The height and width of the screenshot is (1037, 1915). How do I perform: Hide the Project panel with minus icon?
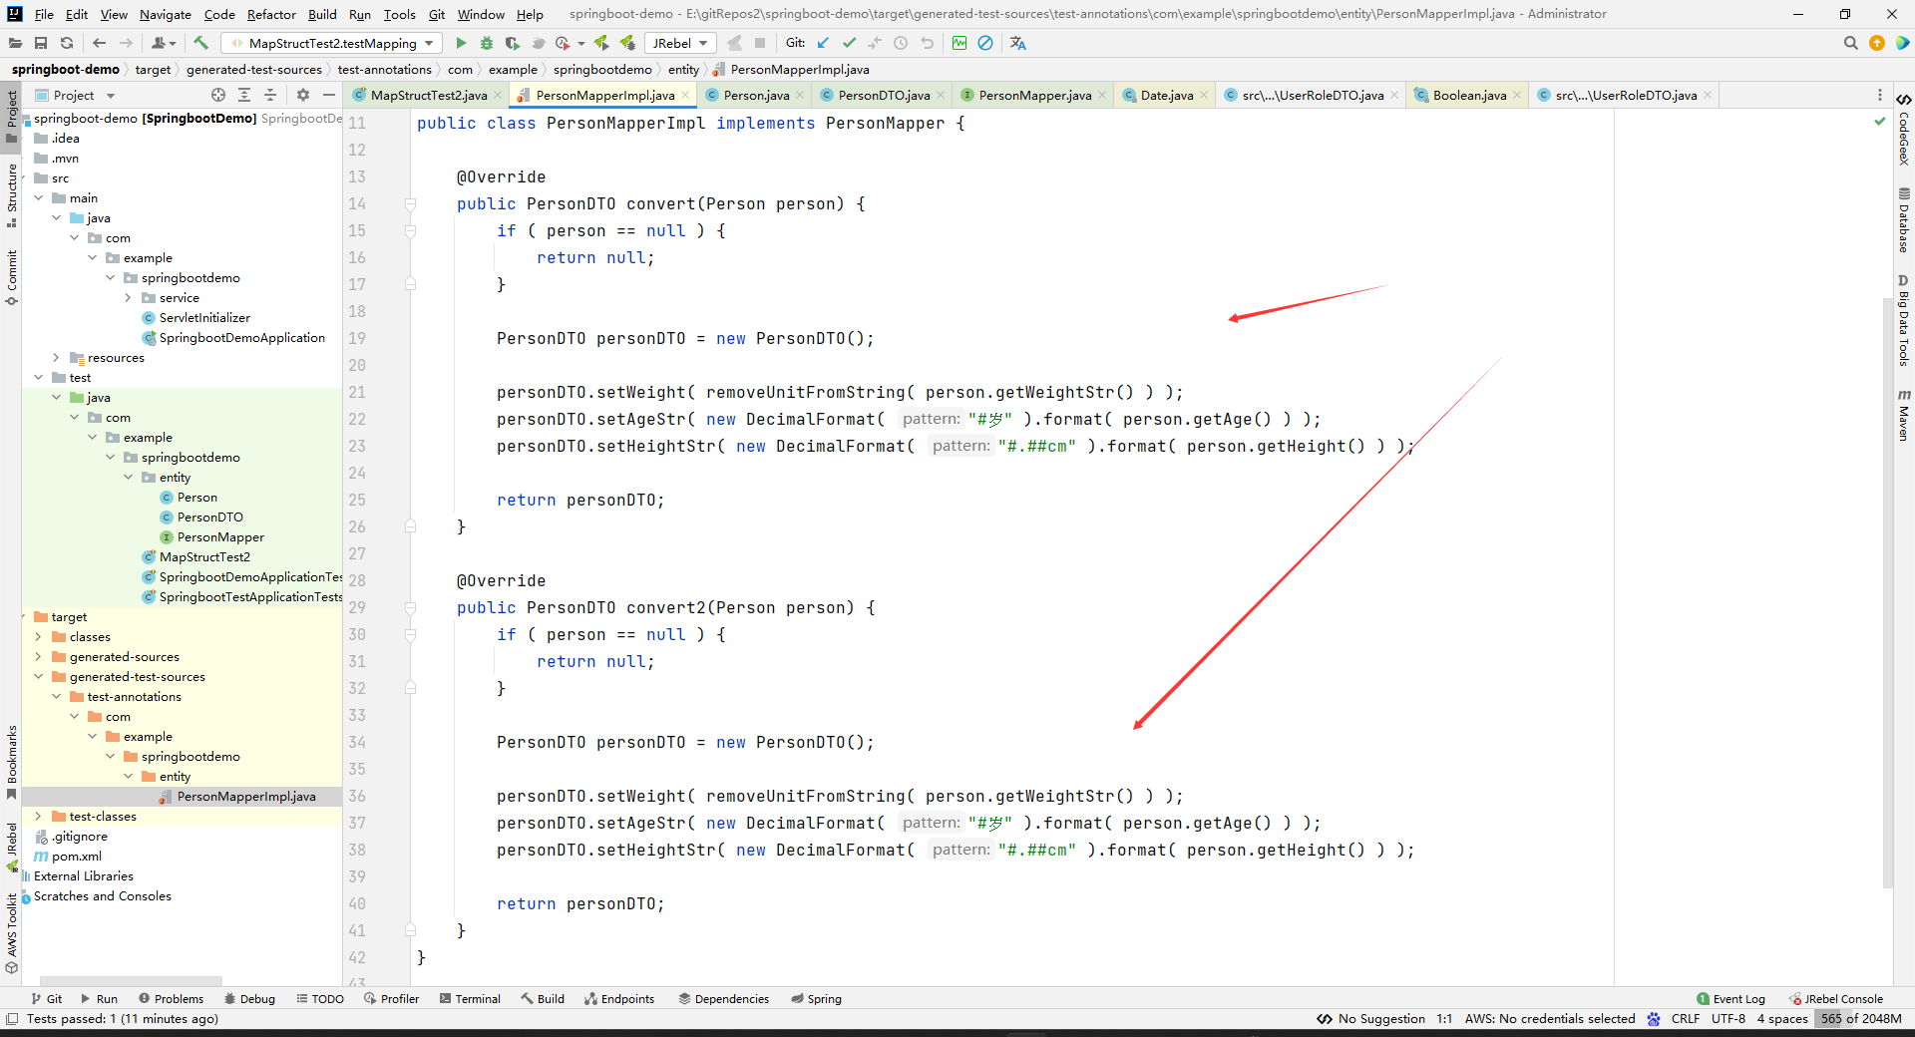[x=329, y=95]
